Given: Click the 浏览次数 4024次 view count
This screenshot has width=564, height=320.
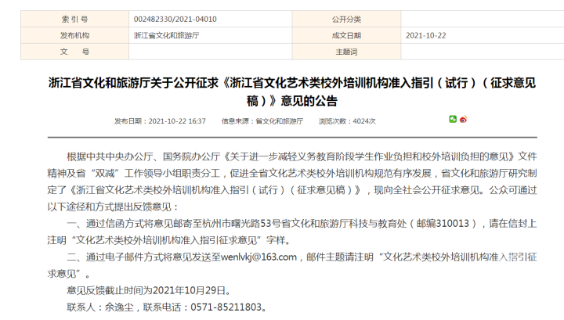Looking at the screenshot, I should (x=347, y=121).
